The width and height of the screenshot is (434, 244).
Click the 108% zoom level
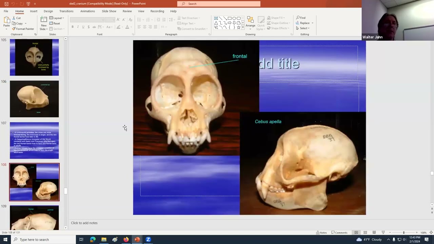click(x=423, y=233)
